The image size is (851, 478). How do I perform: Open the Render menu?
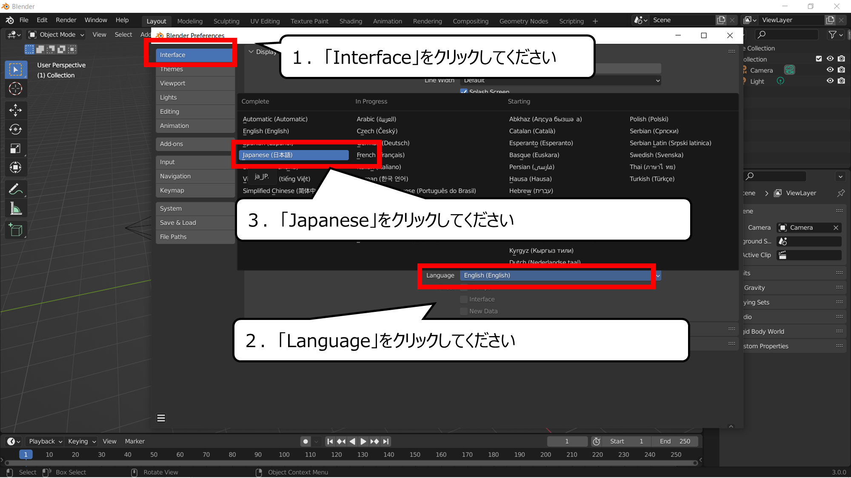pyautogui.click(x=66, y=20)
